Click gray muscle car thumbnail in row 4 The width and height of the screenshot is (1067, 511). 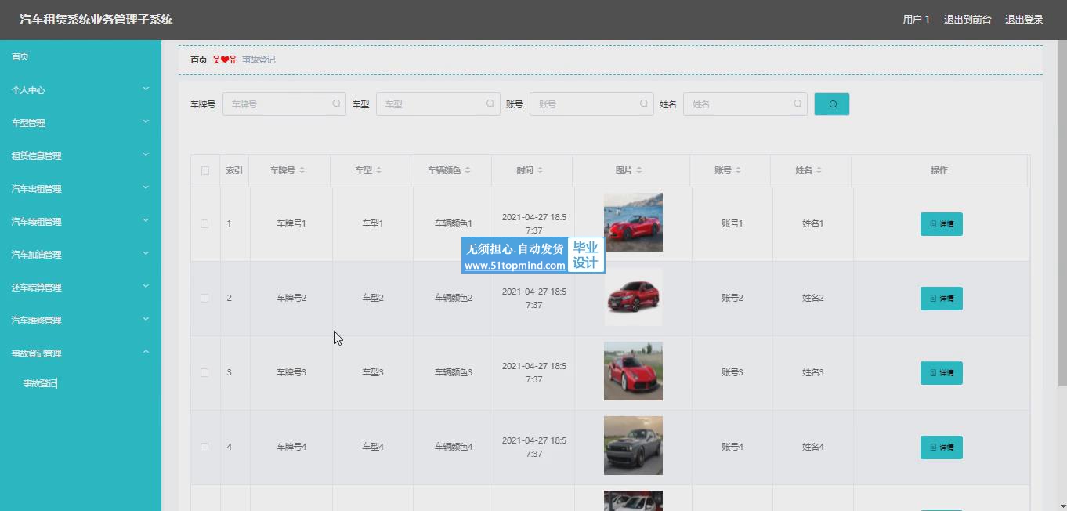click(633, 445)
